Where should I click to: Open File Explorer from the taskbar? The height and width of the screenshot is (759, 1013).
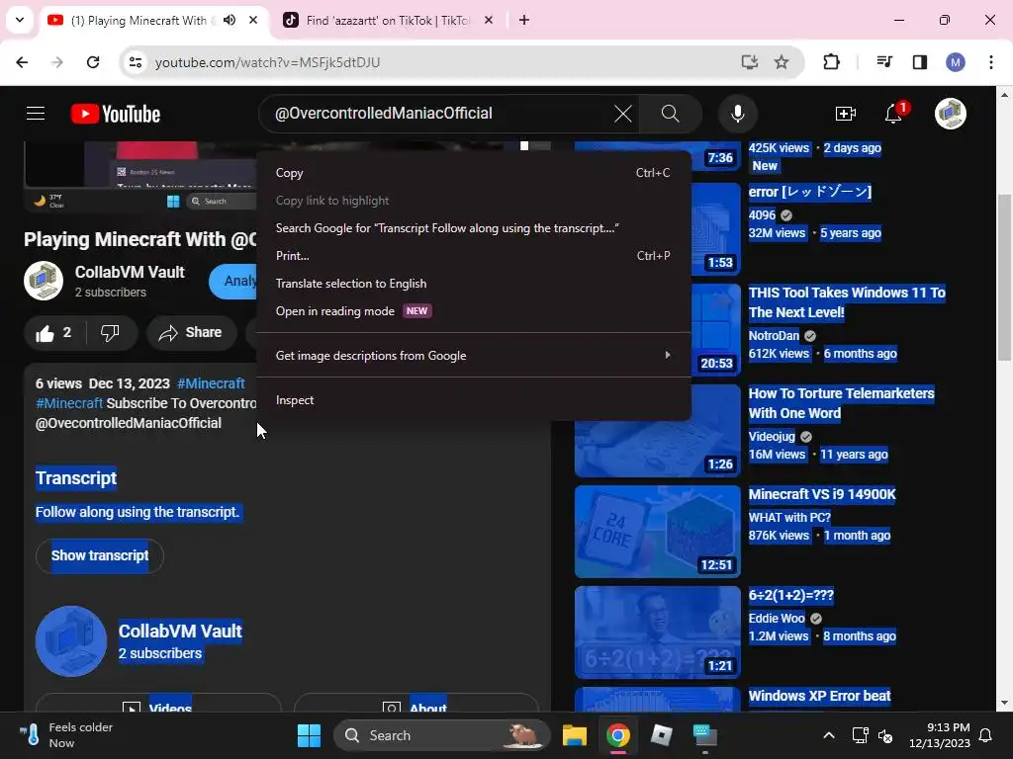click(575, 735)
